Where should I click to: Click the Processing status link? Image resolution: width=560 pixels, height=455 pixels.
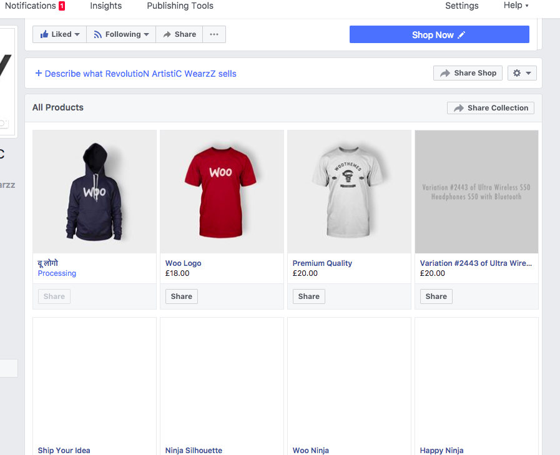(x=57, y=273)
